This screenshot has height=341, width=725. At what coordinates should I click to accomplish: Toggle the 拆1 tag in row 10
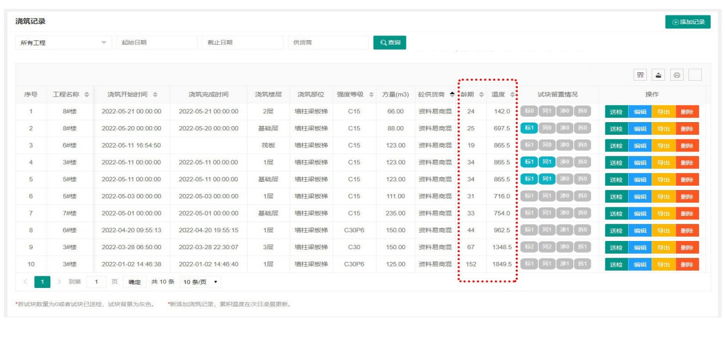(x=582, y=264)
